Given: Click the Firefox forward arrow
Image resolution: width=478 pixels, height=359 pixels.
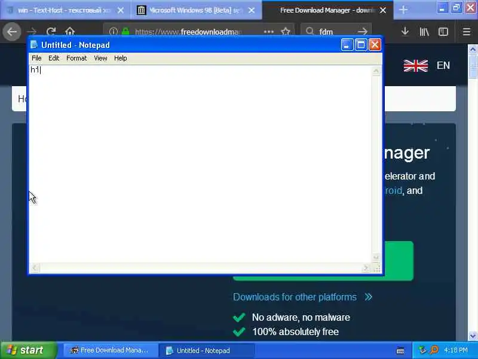Looking at the screenshot, I should pyautogui.click(x=32, y=32).
